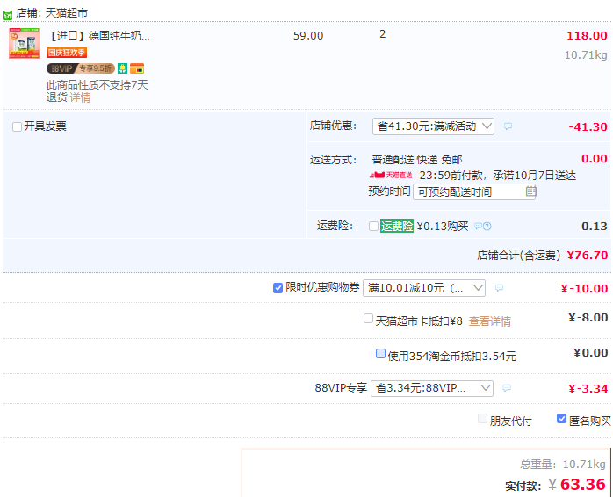This screenshot has height=497, width=613.
Task: Click the item subtotal 118.00
Action: [588, 36]
